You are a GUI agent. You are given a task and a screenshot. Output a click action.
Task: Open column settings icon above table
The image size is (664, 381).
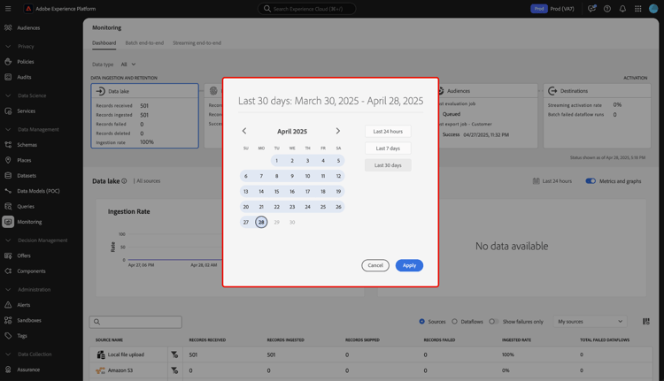point(646,322)
